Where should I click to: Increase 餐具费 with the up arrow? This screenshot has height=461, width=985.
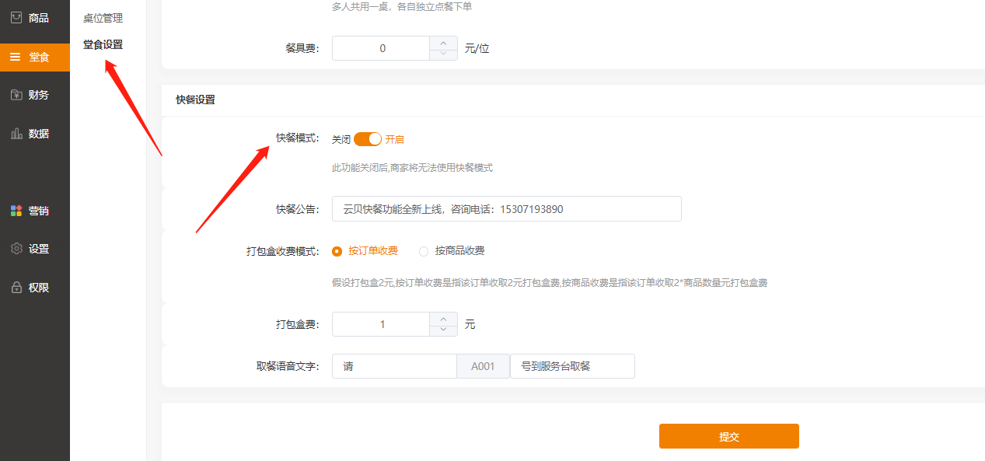point(443,43)
